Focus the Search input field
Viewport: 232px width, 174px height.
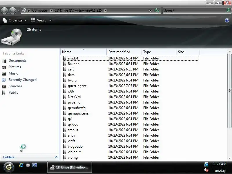[194, 10]
